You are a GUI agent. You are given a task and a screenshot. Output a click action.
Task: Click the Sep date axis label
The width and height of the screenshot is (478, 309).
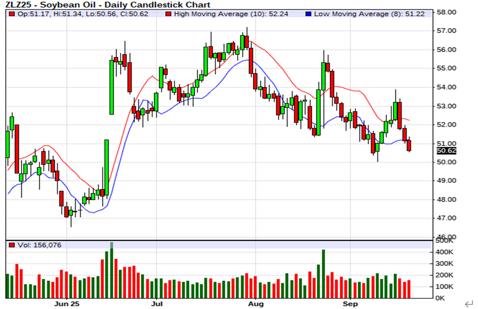point(350,304)
